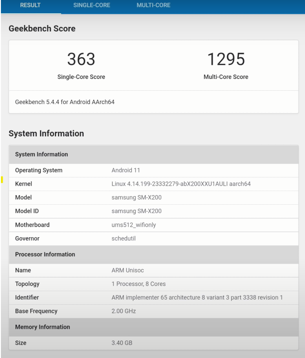Click the Memory Information header
The width and height of the screenshot is (305, 358).
(x=154, y=327)
